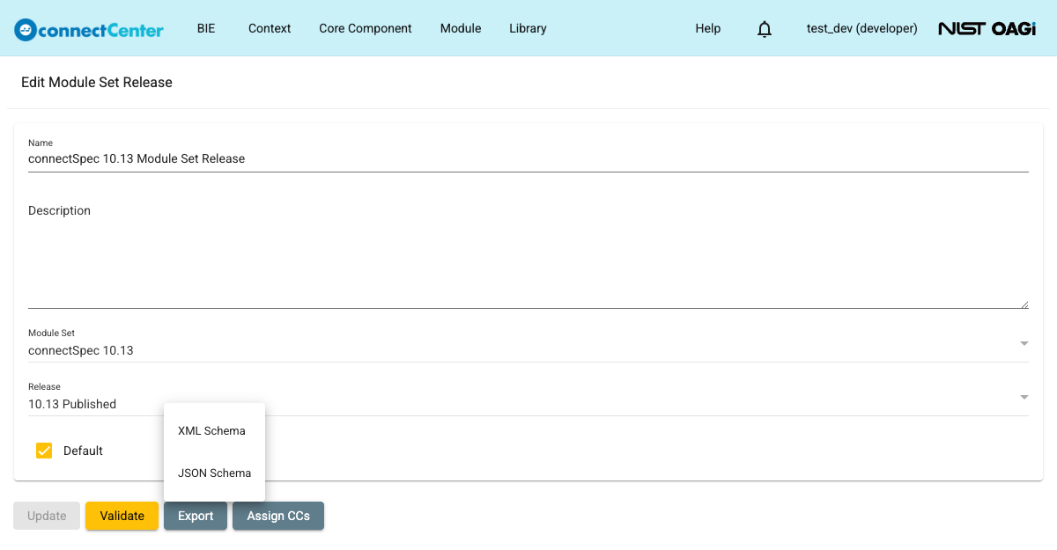Open the BIE menu

pos(206,28)
